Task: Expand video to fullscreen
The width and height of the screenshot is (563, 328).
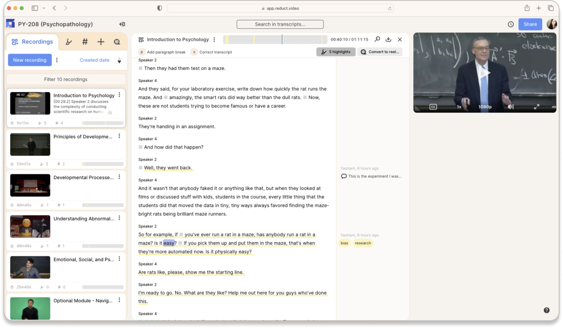Action: pos(536,107)
